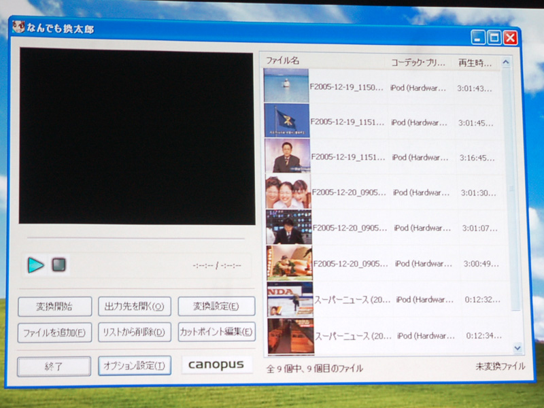The height and width of the screenshot is (408, 544).
Task: Click the duration 3:16:45...
Action: click(477, 158)
